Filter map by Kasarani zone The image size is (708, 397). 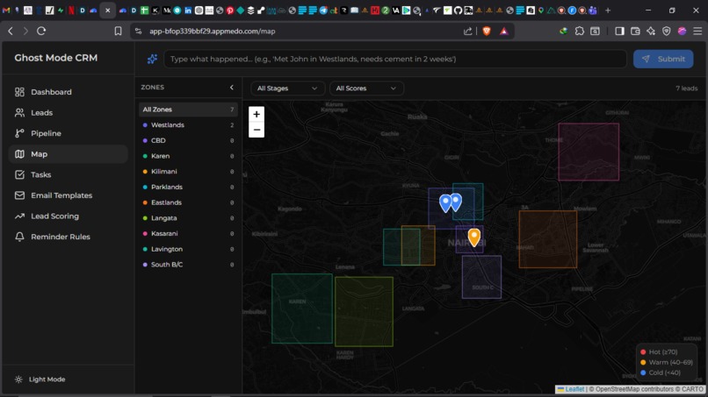click(188, 233)
